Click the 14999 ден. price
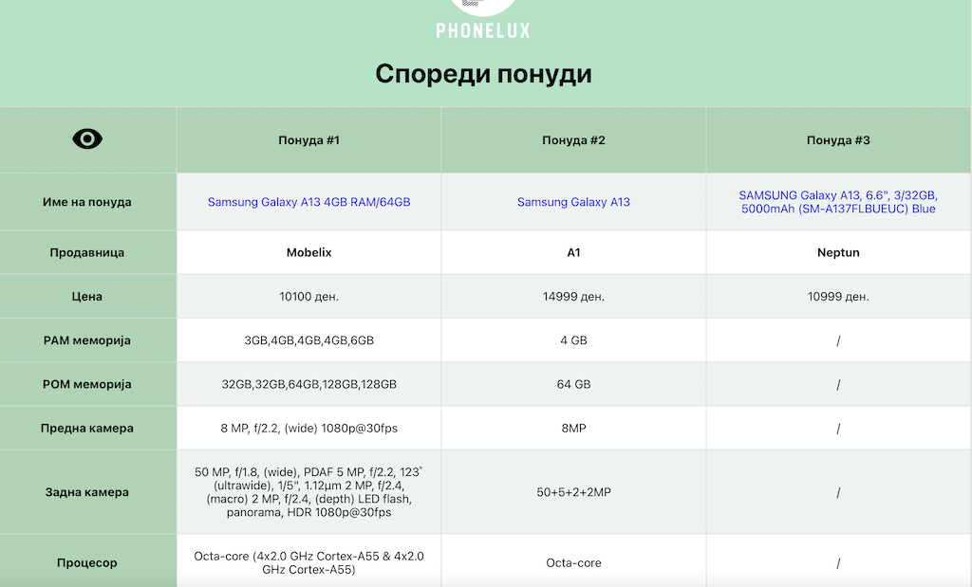This screenshot has width=972, height=587. [573, 297]
